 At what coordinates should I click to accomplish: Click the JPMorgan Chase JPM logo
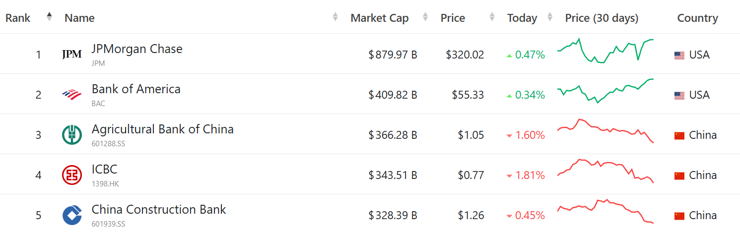(72, 55)
